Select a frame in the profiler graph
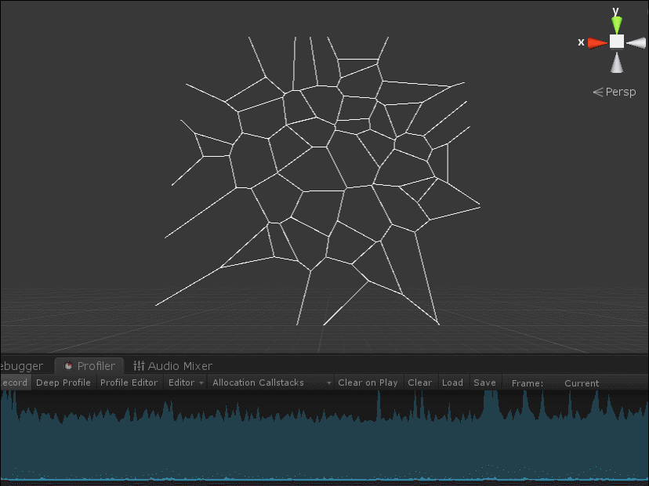 coord(314,439)
